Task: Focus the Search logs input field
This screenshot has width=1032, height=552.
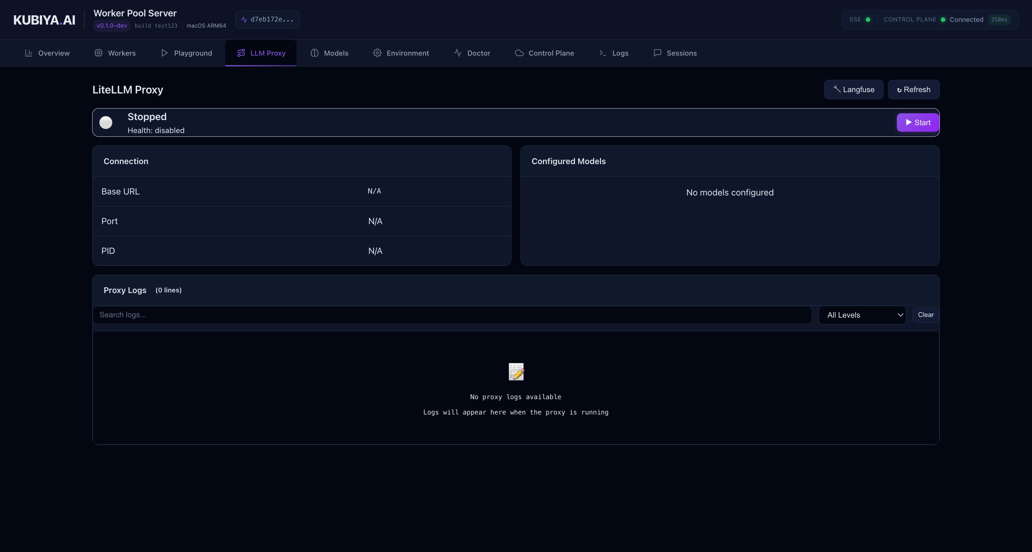Action: point(452,315)
